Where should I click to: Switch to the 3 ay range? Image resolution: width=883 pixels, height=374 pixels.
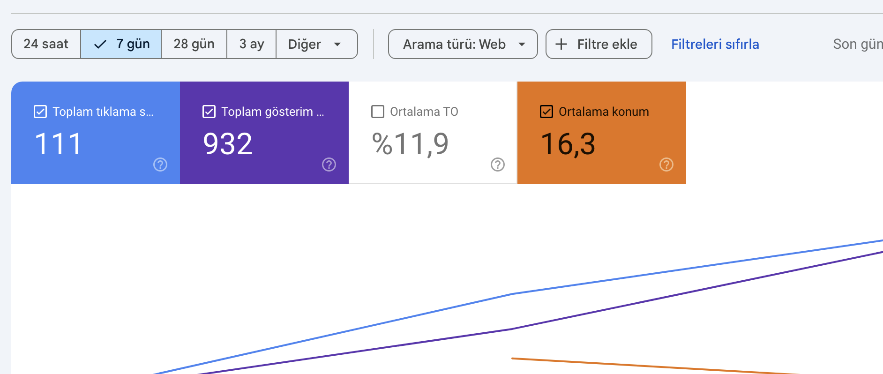(252, 44)
